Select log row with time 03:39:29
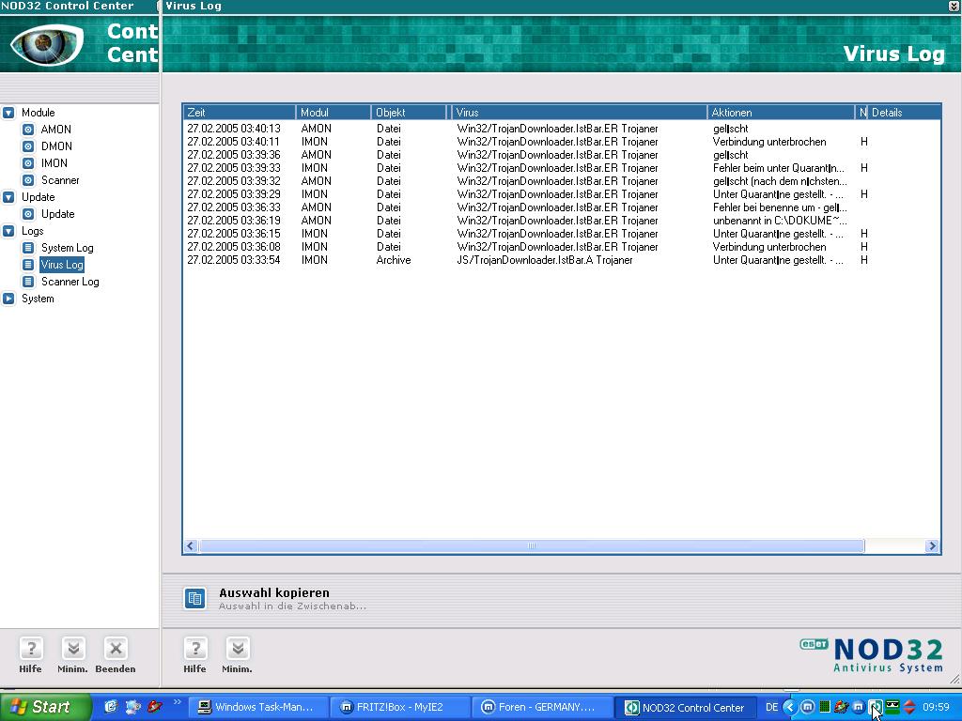 [562, 194]
